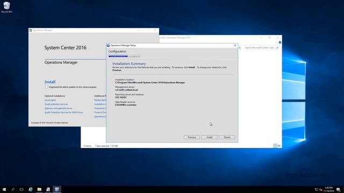Click the search magnifier icon in Explorer
Viewport: 344px width, 193px height.
[277, 48]
